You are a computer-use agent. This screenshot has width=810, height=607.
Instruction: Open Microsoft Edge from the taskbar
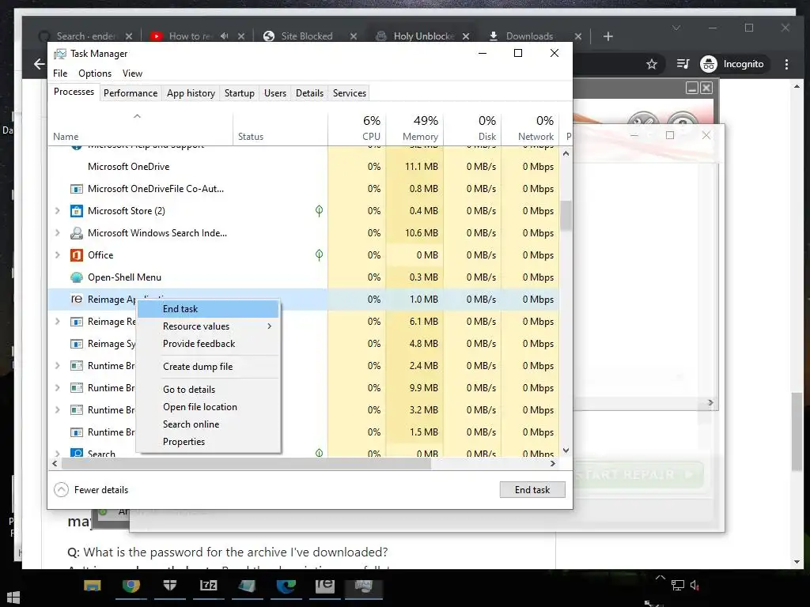(x=286, y=586)
